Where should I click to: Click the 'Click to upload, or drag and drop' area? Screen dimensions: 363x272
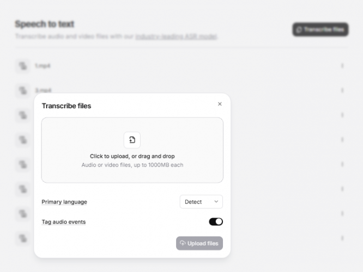[x=132, y=156]
